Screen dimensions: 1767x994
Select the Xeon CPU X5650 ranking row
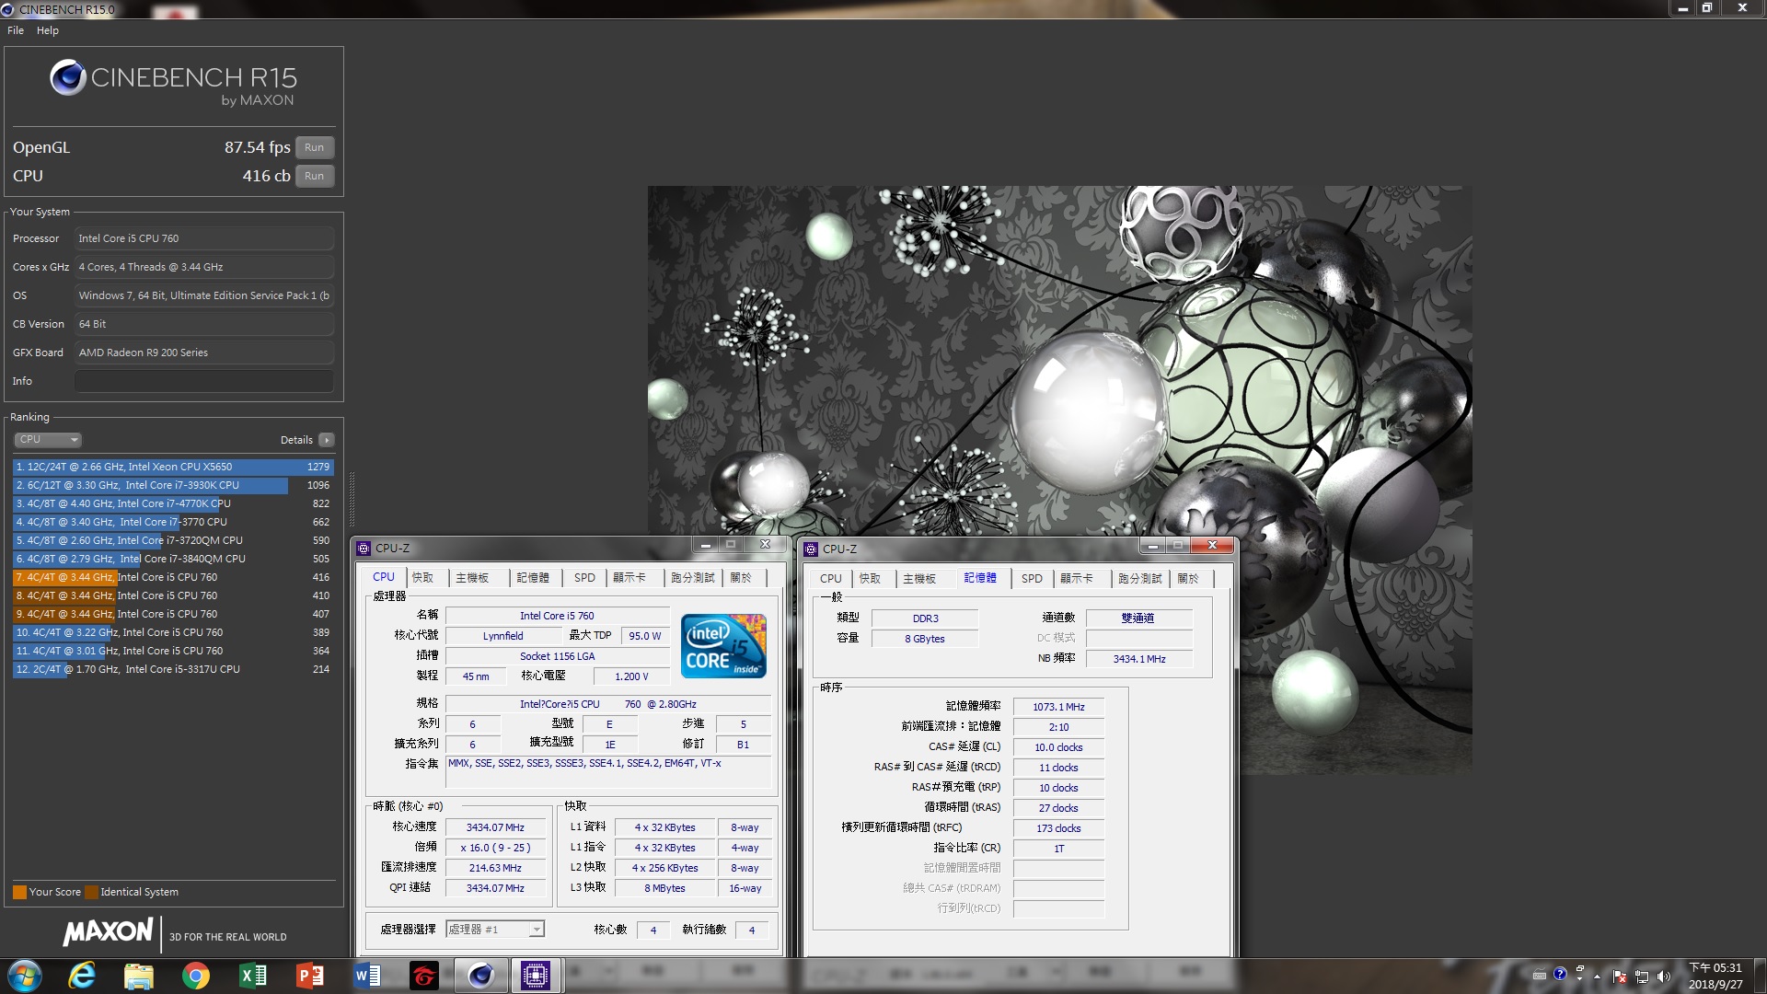(172, 467)
